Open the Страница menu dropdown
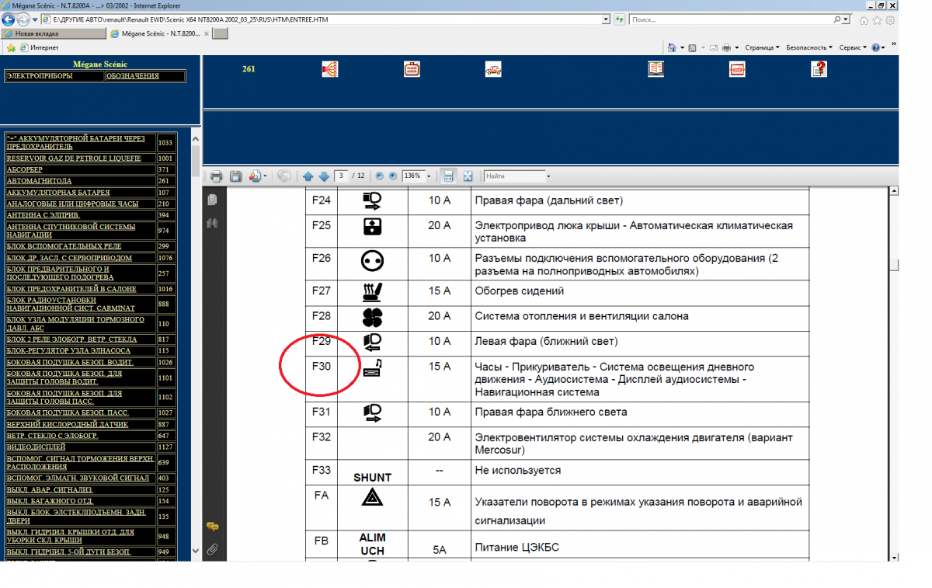The height and width of the screenshot is (588, 932). point(763,47)
